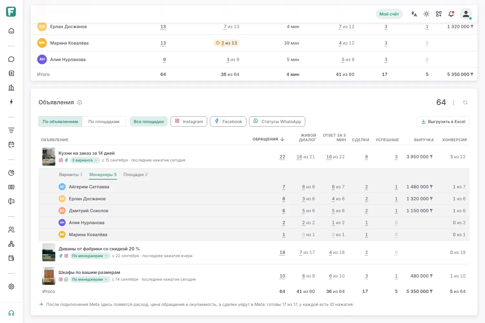Toggle the light theme sun icon
Viewport: 485px width, 323px height.
click(x=426, y=14)
